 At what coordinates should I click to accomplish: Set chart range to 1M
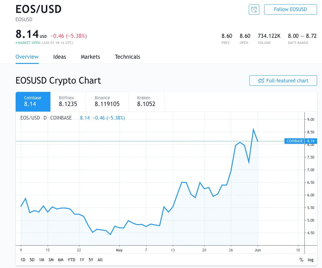(x=42, y=260)
